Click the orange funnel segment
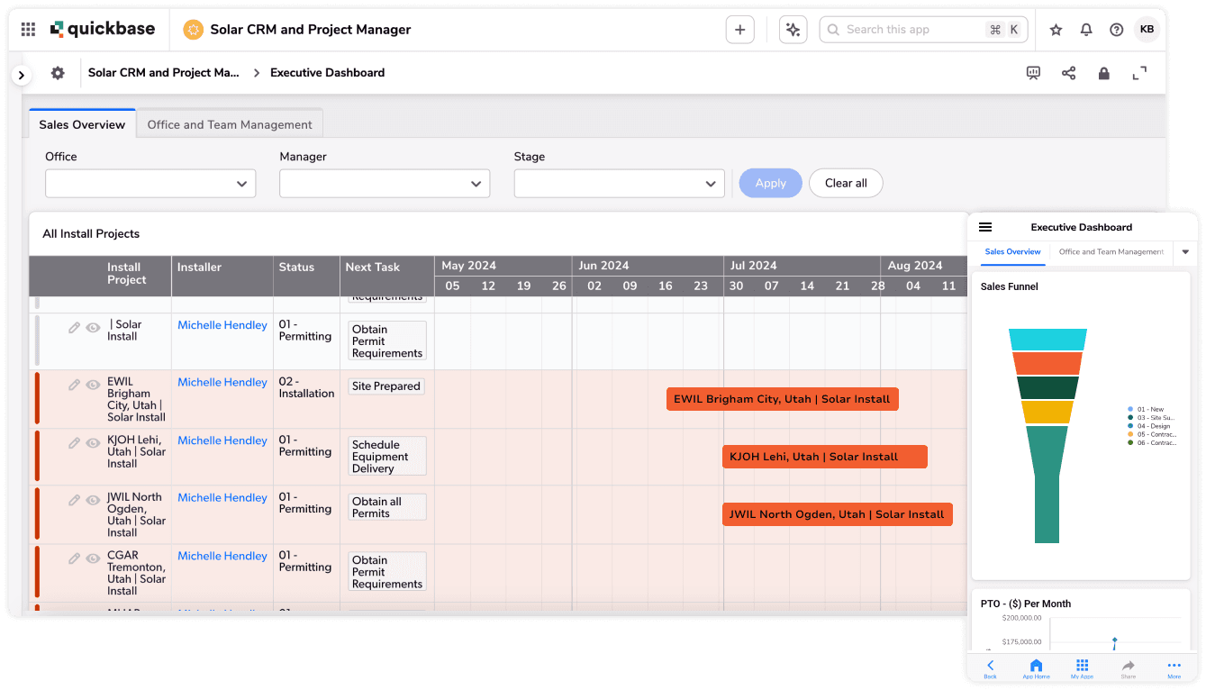This screenshot has height=690, width=1206. (1047, 364)
